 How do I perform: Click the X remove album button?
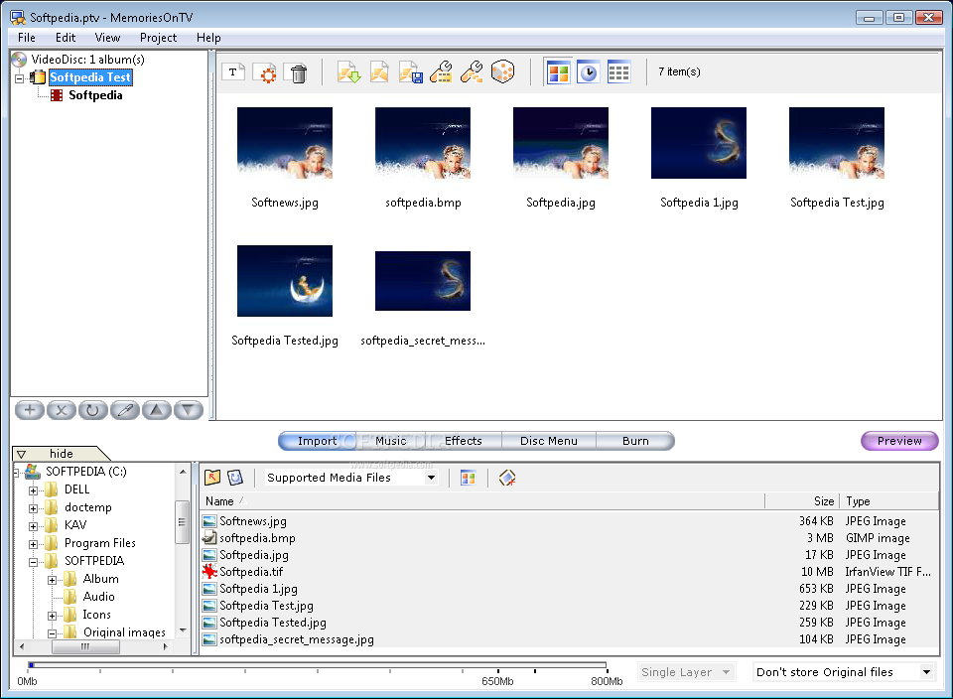click(61, 410)
